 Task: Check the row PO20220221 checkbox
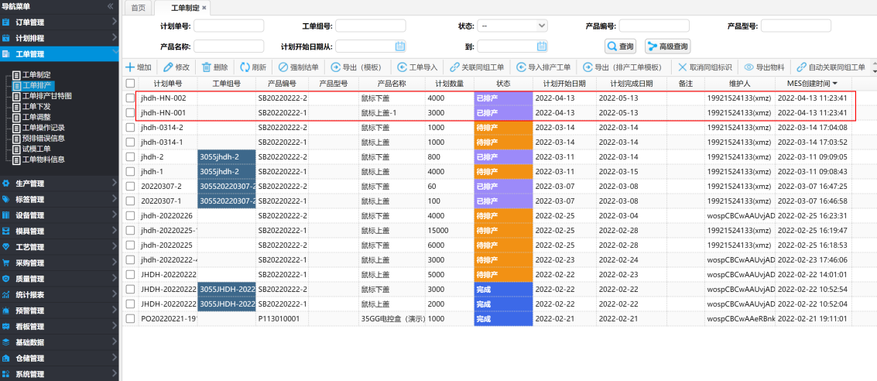coord(130,318)
